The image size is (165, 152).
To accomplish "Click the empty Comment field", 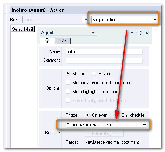I will point(104,60).
